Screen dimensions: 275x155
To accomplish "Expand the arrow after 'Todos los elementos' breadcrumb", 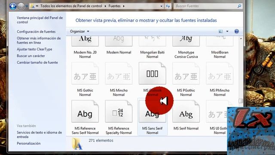I will click(105, 6).
